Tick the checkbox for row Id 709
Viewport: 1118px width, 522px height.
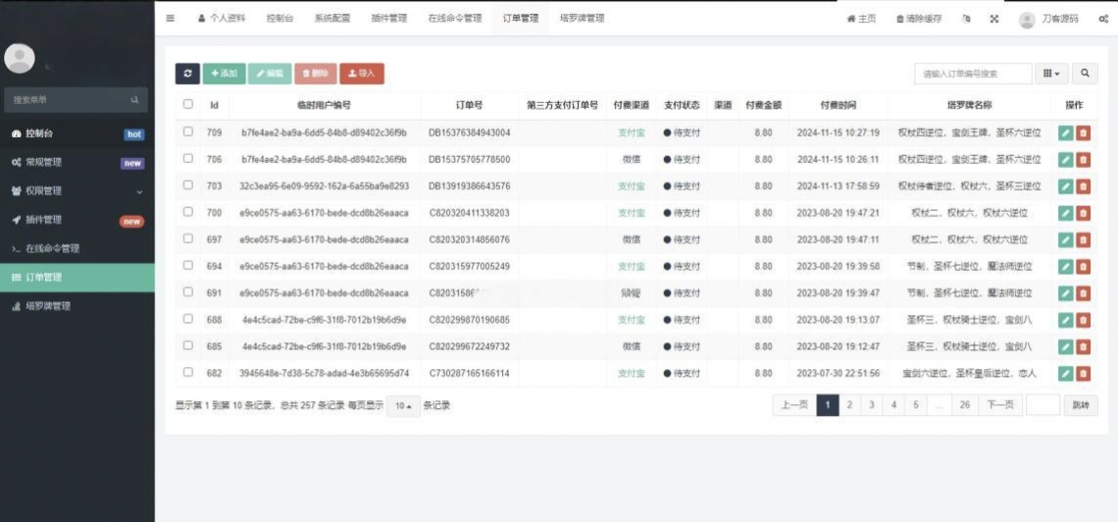pos(188,131)
